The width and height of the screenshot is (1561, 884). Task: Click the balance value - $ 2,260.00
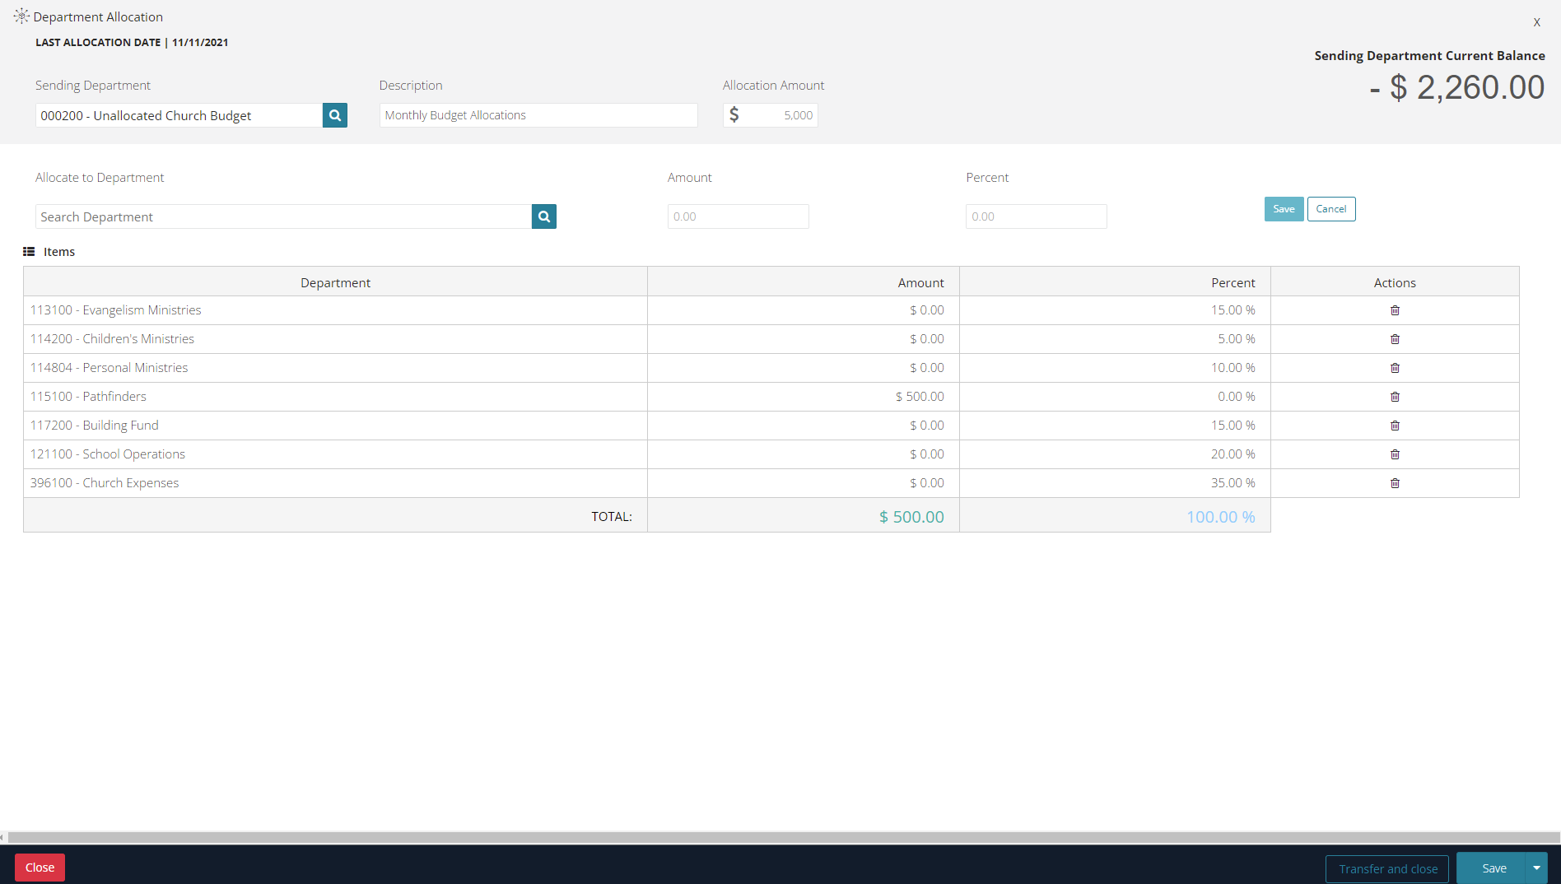[x=1457, y=87]
